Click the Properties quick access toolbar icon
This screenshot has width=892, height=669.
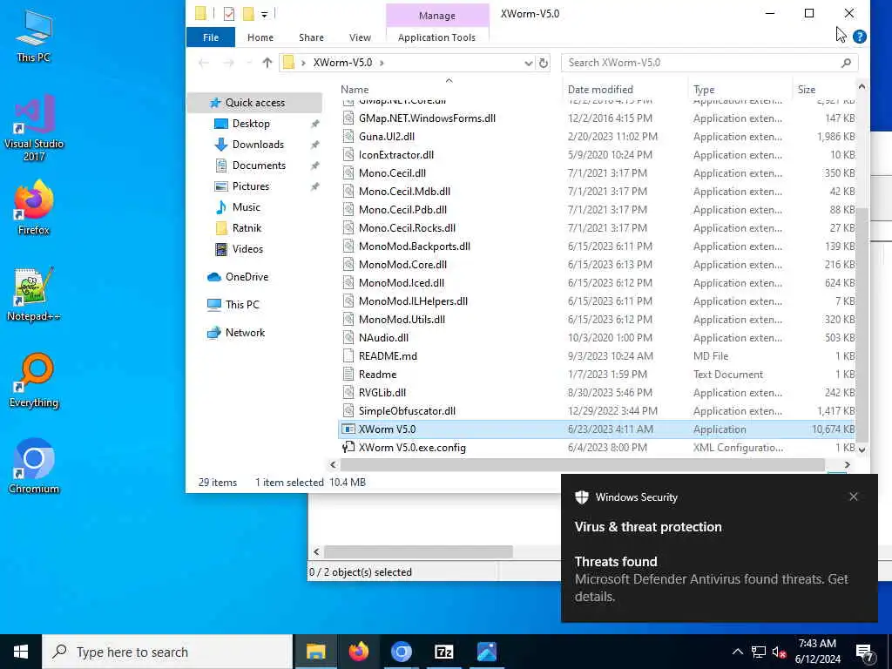tap(229, 14)
